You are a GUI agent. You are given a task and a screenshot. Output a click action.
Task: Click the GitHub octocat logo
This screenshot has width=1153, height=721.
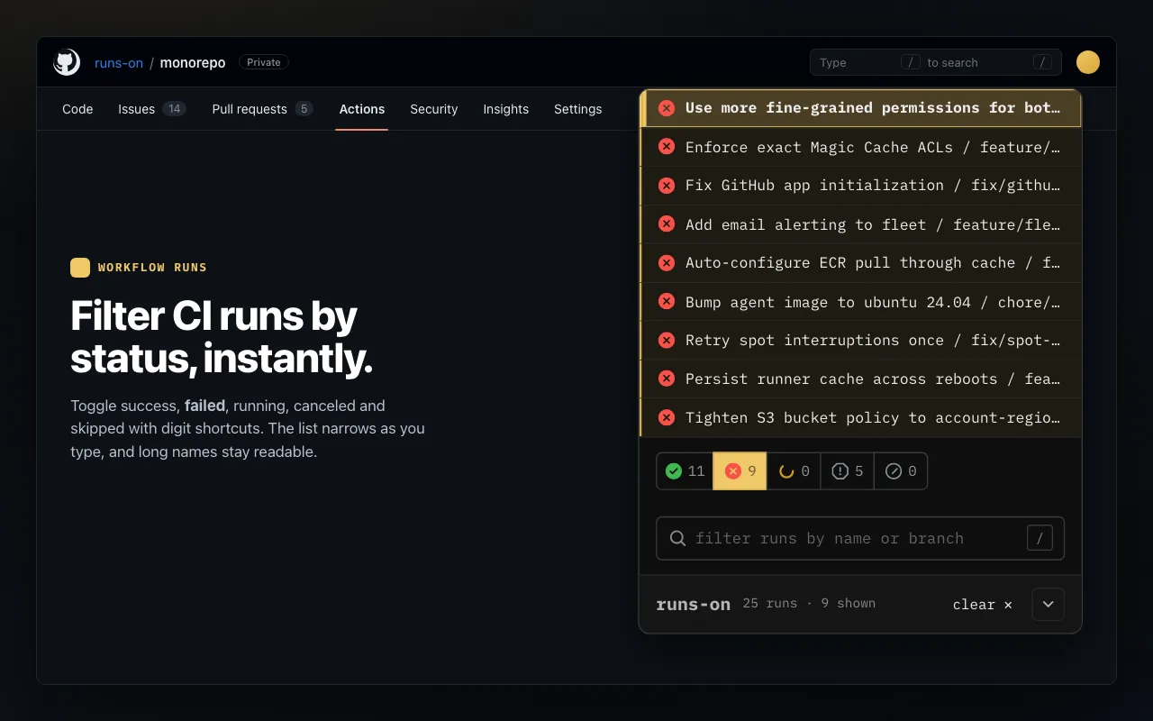coord(67,62)
